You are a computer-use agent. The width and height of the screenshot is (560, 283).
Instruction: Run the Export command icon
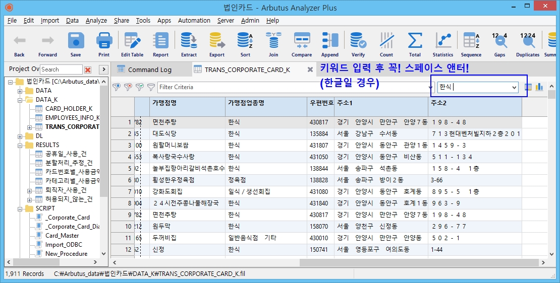point(217,43)
